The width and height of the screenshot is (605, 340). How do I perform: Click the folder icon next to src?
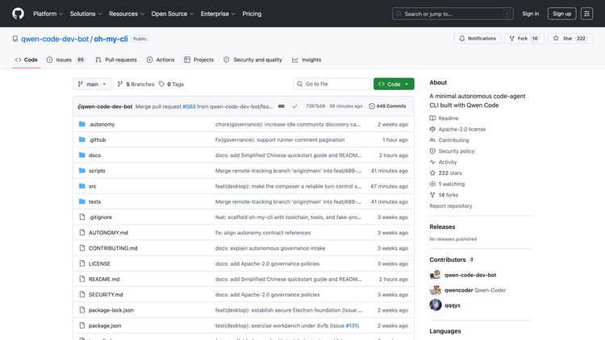[x=81, y=186]
